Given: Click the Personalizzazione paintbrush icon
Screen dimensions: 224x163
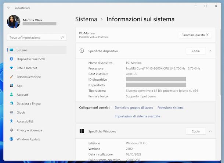Looking at the screenshot, I should pos(11,77).
